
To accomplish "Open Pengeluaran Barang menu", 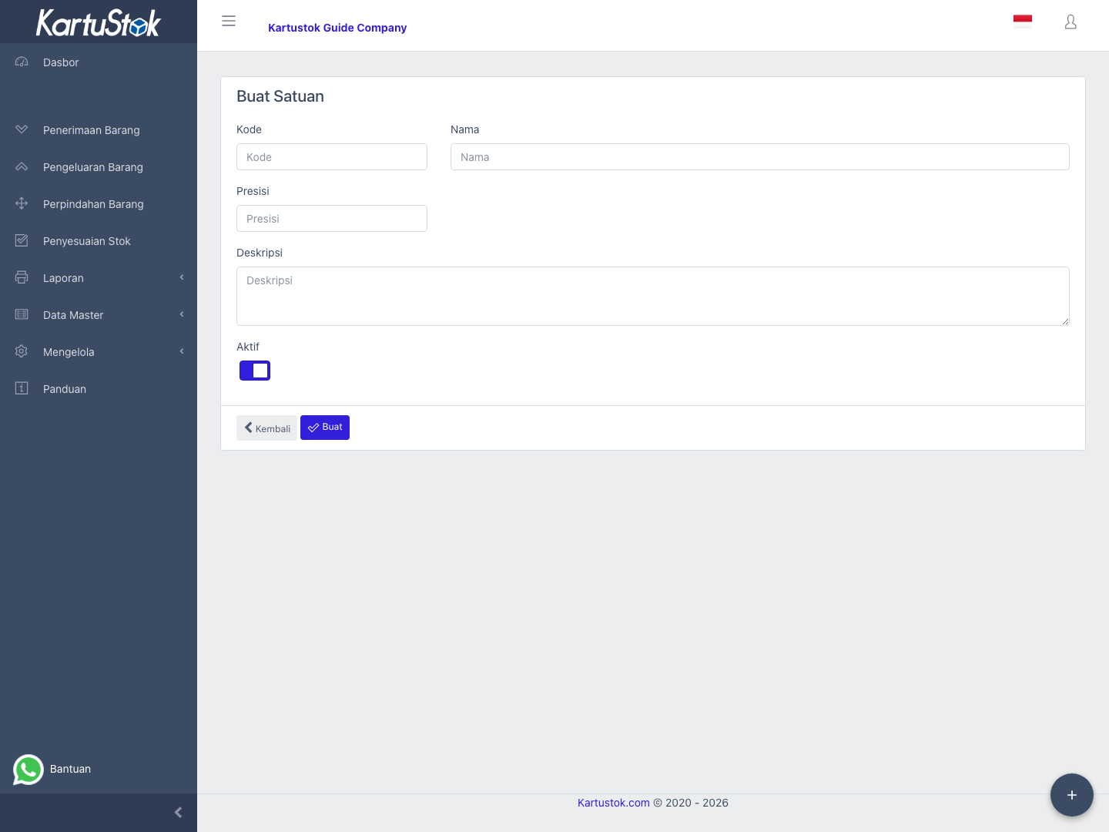I will (99, 167).
